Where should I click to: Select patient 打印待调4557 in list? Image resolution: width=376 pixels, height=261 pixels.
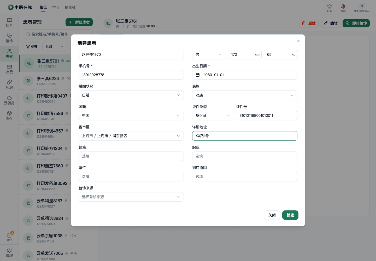(45, 133)
